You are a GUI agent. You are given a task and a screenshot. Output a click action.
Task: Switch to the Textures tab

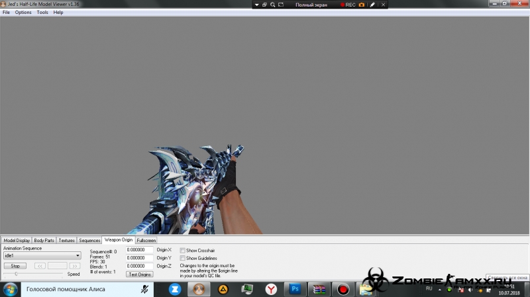click(67, 240)
